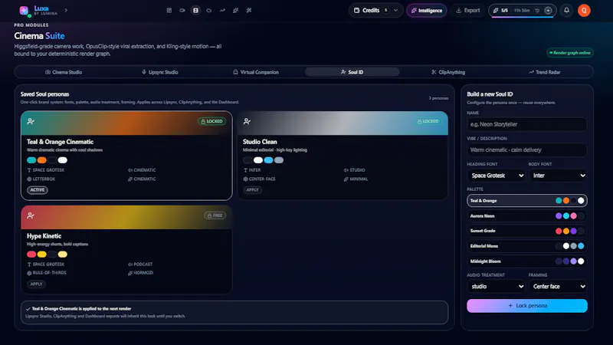Click the PODCAST audio label on Hype Kinetic card
The image size is (613, 345).
pos(140,264)
